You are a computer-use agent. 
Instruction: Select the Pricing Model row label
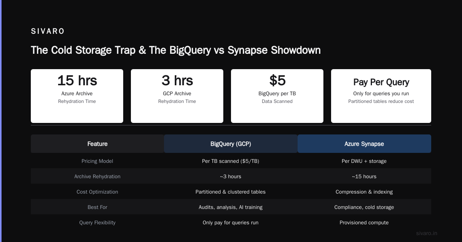tap(97, 161)
